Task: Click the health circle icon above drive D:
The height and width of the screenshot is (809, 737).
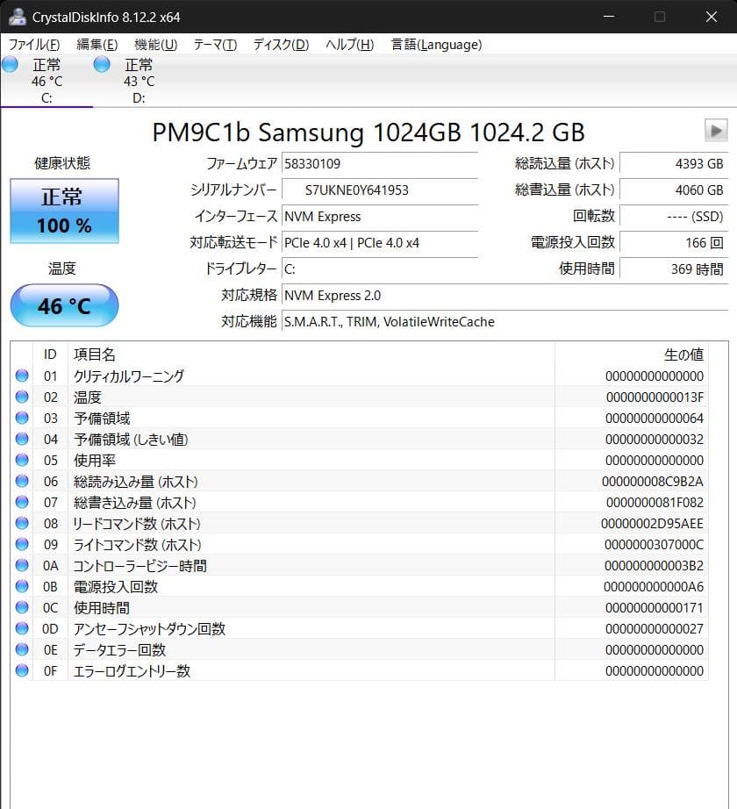Action: pos(101,63)
